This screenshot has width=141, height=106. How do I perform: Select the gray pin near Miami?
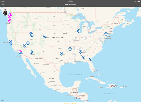94,70
